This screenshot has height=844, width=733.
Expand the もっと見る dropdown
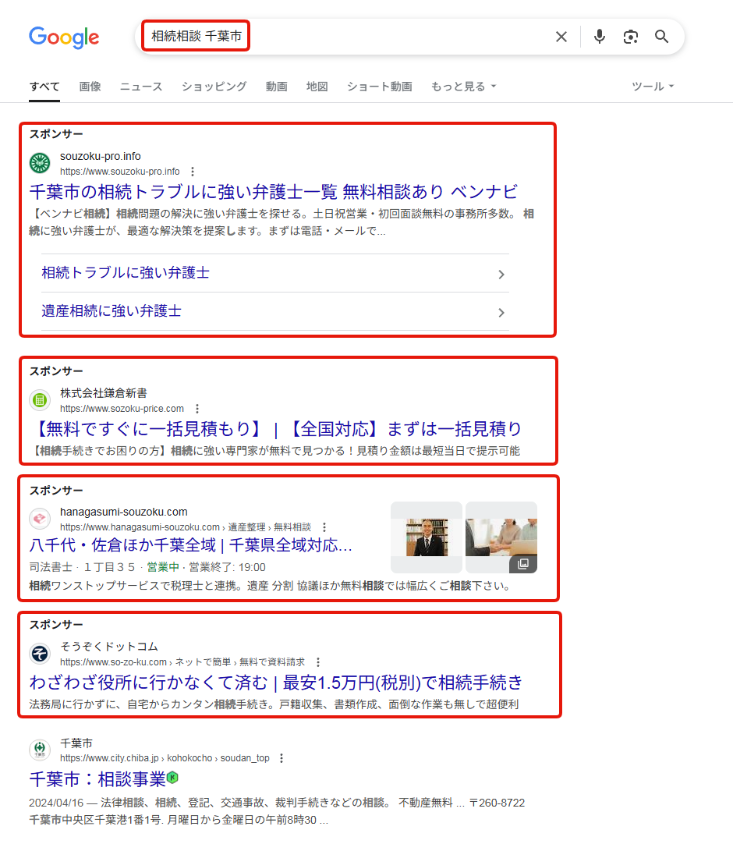tap(463, 87)
